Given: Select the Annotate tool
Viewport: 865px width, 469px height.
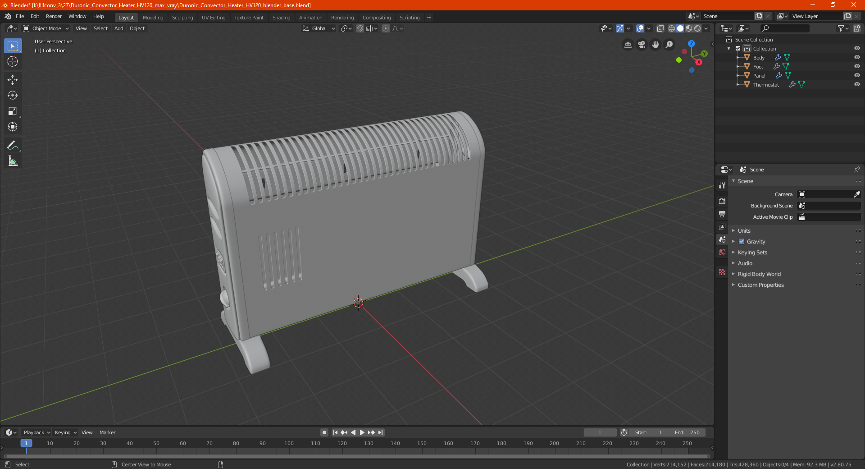Looking at the screenshot, I should click(13, 145).
